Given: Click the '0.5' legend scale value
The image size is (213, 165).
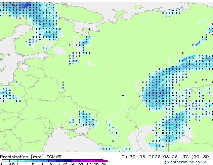Looking at the screenshot, I should pyautogui.click(x=12, y=164).
